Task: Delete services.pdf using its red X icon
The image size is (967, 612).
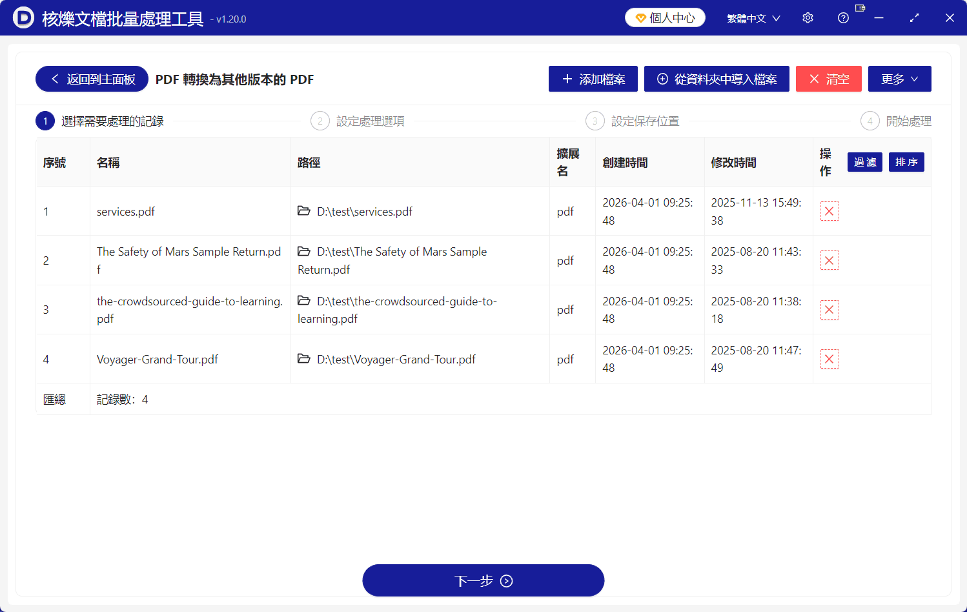Action: click(x=829, y=210)
